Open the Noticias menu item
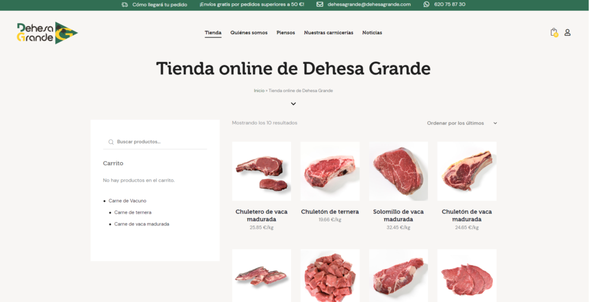 coord(372,33)
